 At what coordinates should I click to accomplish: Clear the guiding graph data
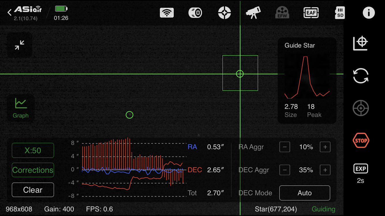pos(33,190)
